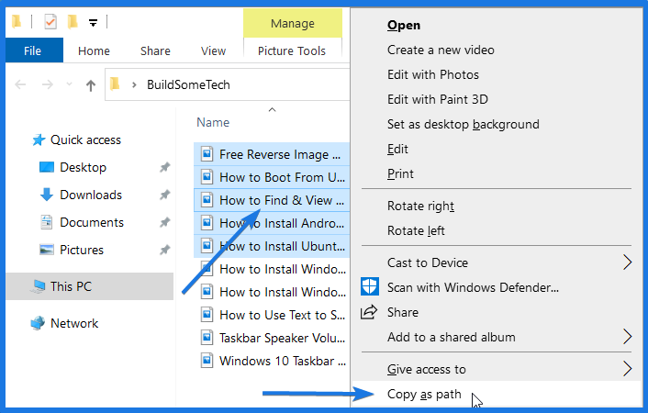This screenshot has height=413, width=648.
Task: Select the Free Reverse Image file
Action: (272, 154)
